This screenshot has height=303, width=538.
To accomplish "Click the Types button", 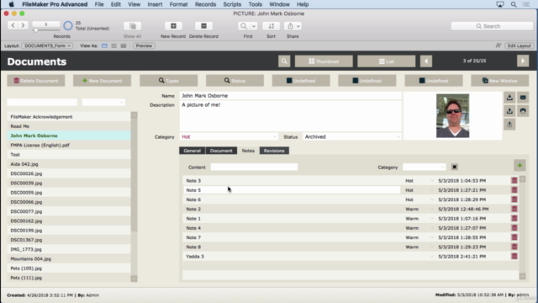I will 168,81.
